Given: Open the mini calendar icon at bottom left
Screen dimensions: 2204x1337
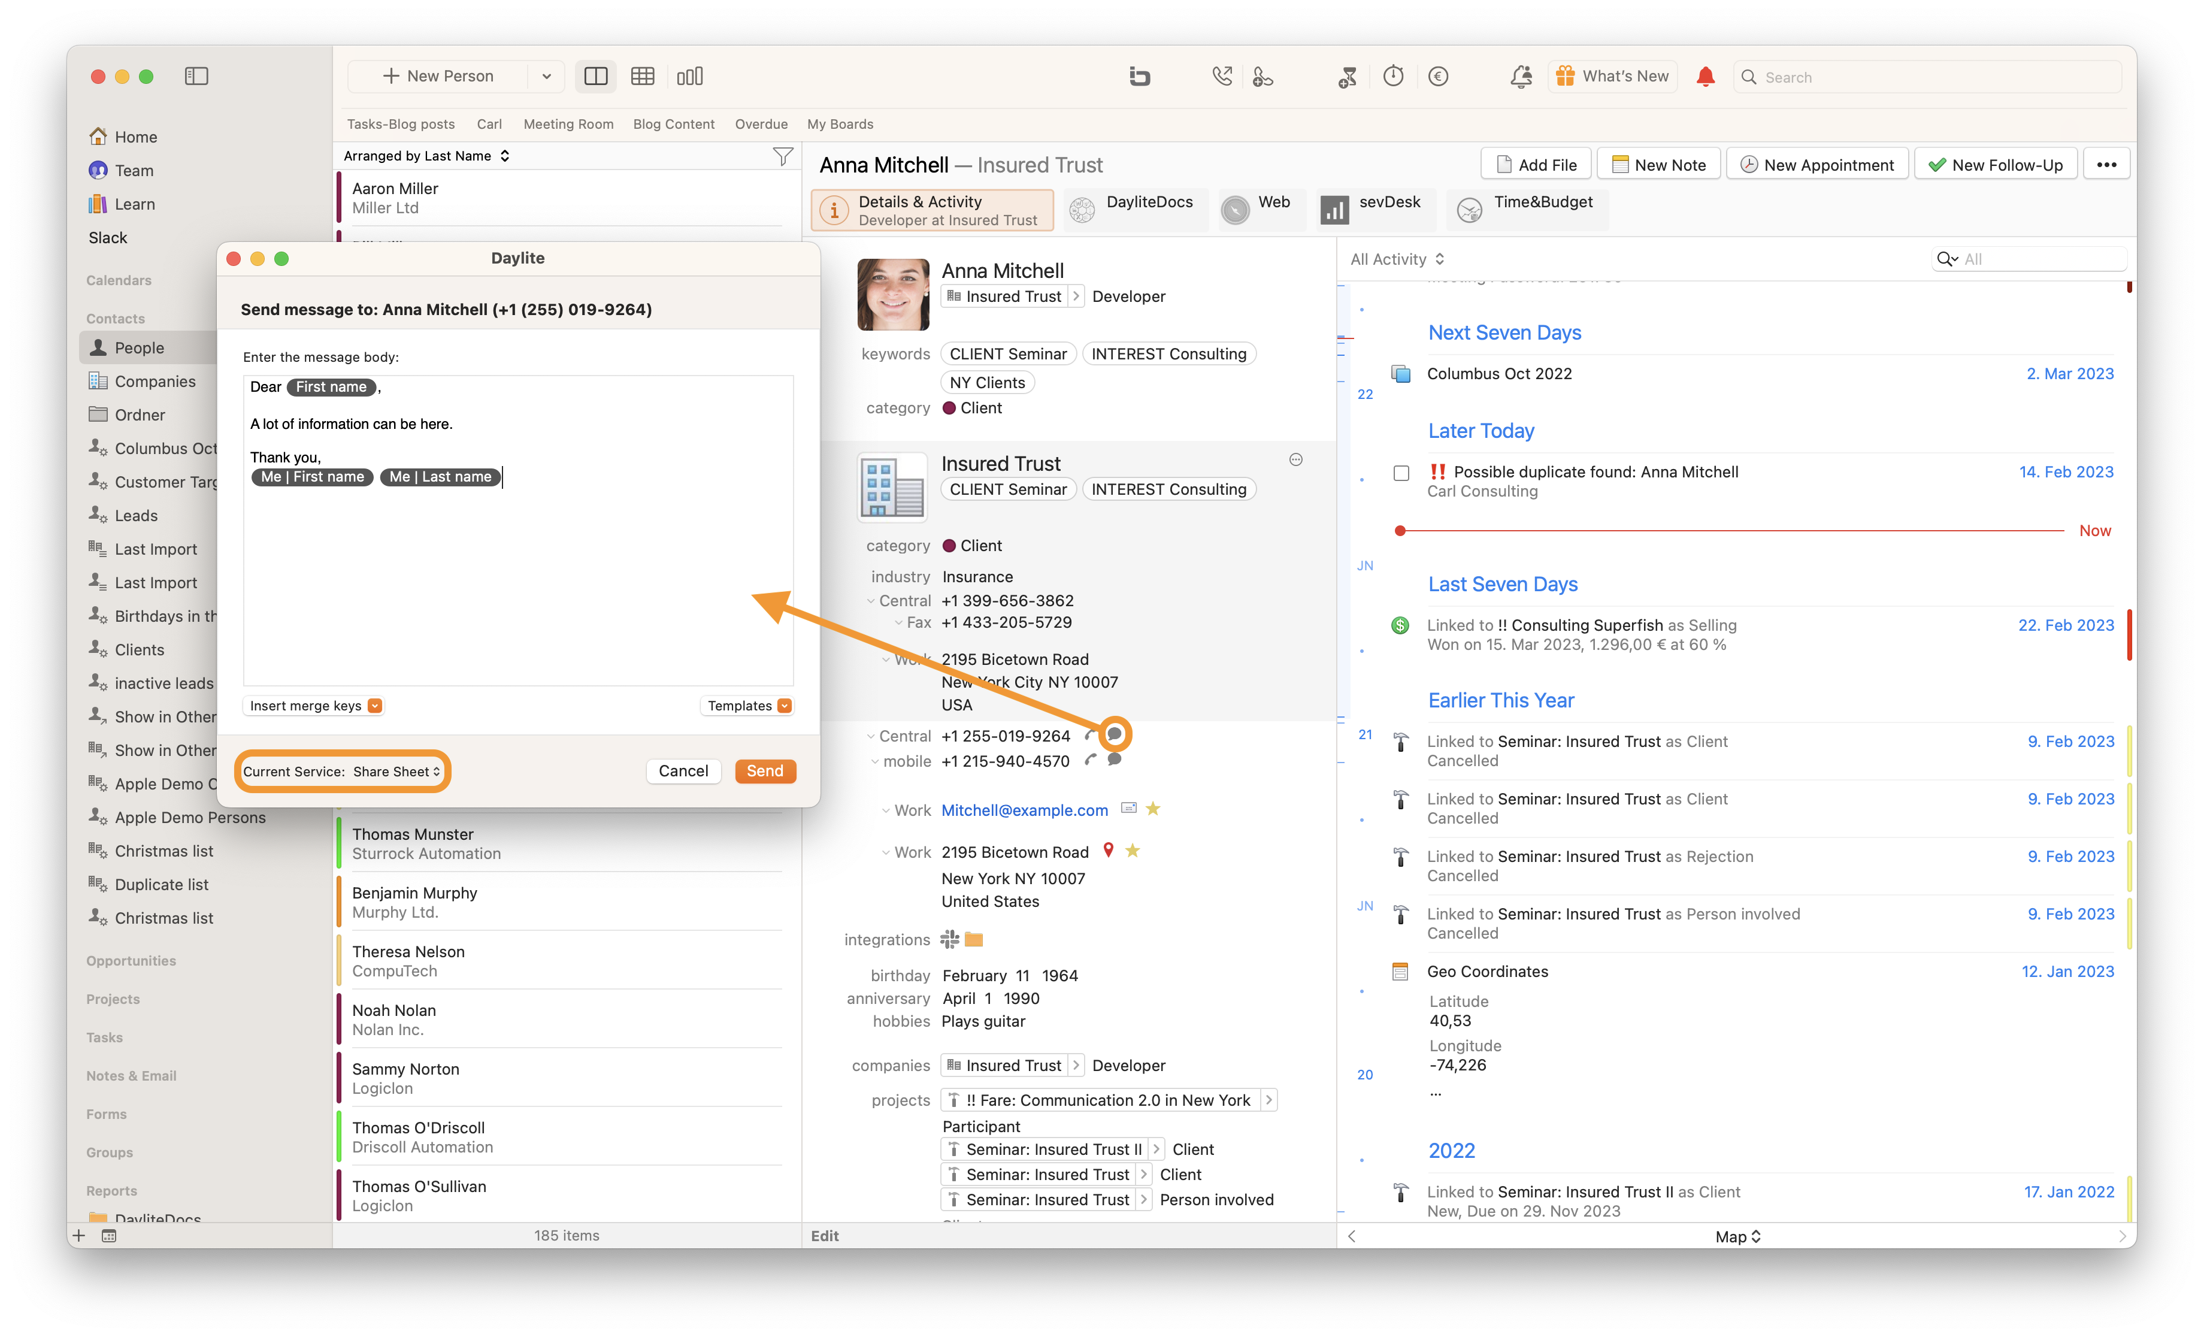Looking at the screenshot, I should point(109,1236).
